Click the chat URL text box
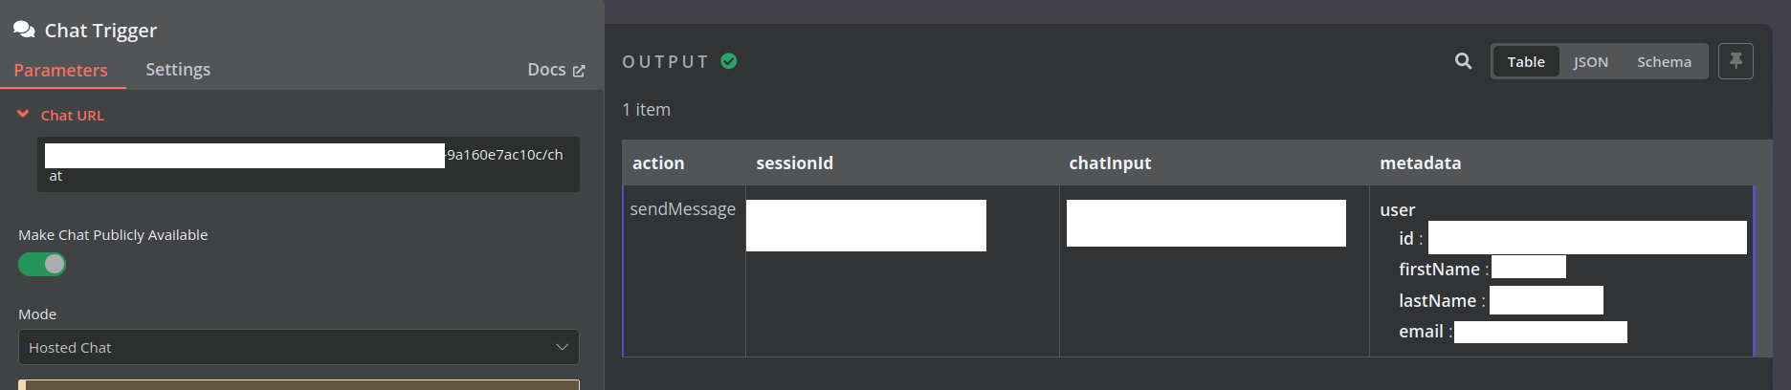The width and height of the screenshot is (1791, 390). [308, 164]
